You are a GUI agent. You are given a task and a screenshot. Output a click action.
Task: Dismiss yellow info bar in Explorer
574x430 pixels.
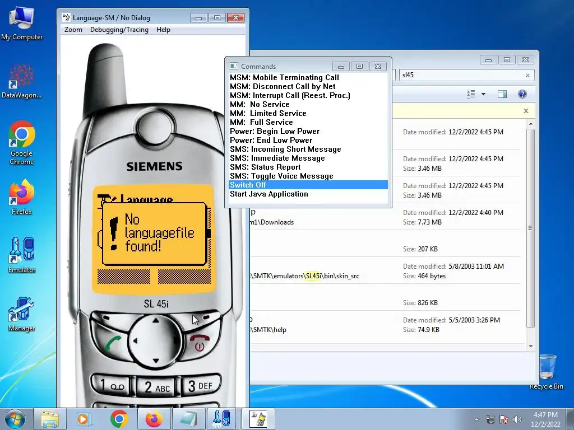tap(526, 111)
